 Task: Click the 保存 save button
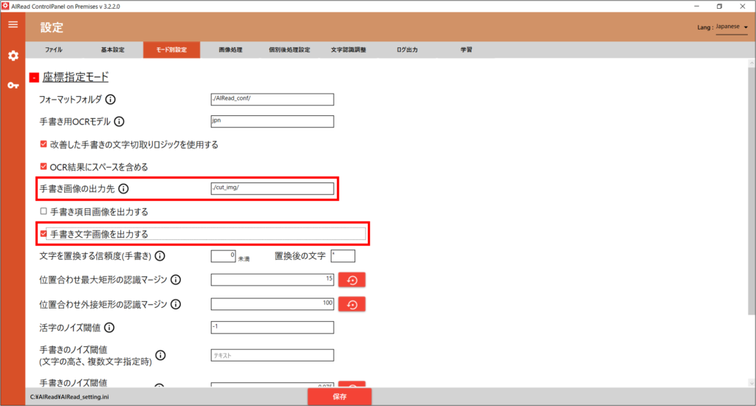click(x=340, y=397)
